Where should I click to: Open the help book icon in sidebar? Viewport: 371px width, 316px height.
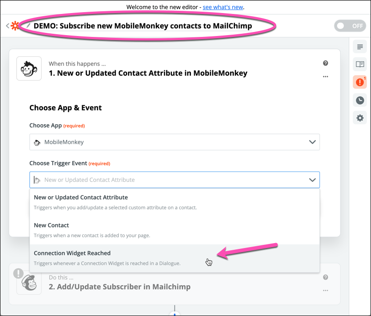(x=360, y=64)
